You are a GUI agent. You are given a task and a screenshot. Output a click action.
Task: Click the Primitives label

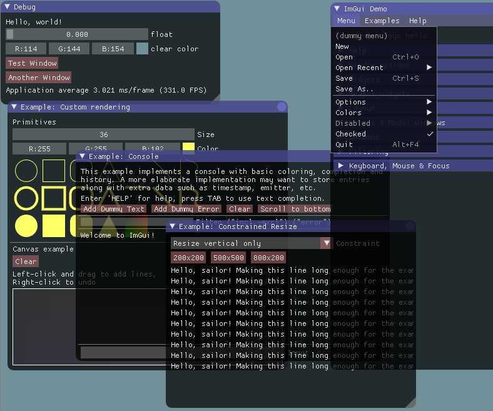tap(34, 122)
